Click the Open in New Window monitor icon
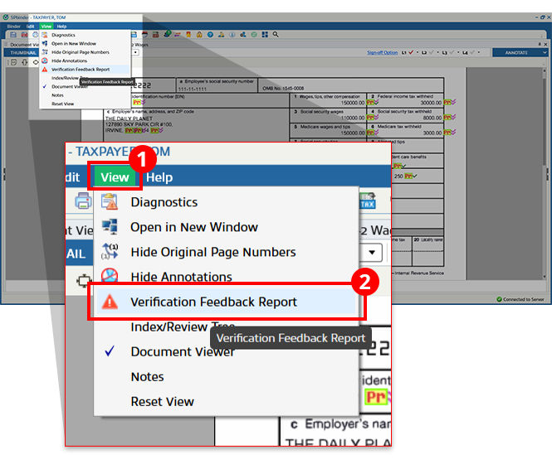Image resolution: width=552 pixels, height=469 pixels. coord(110,227)
